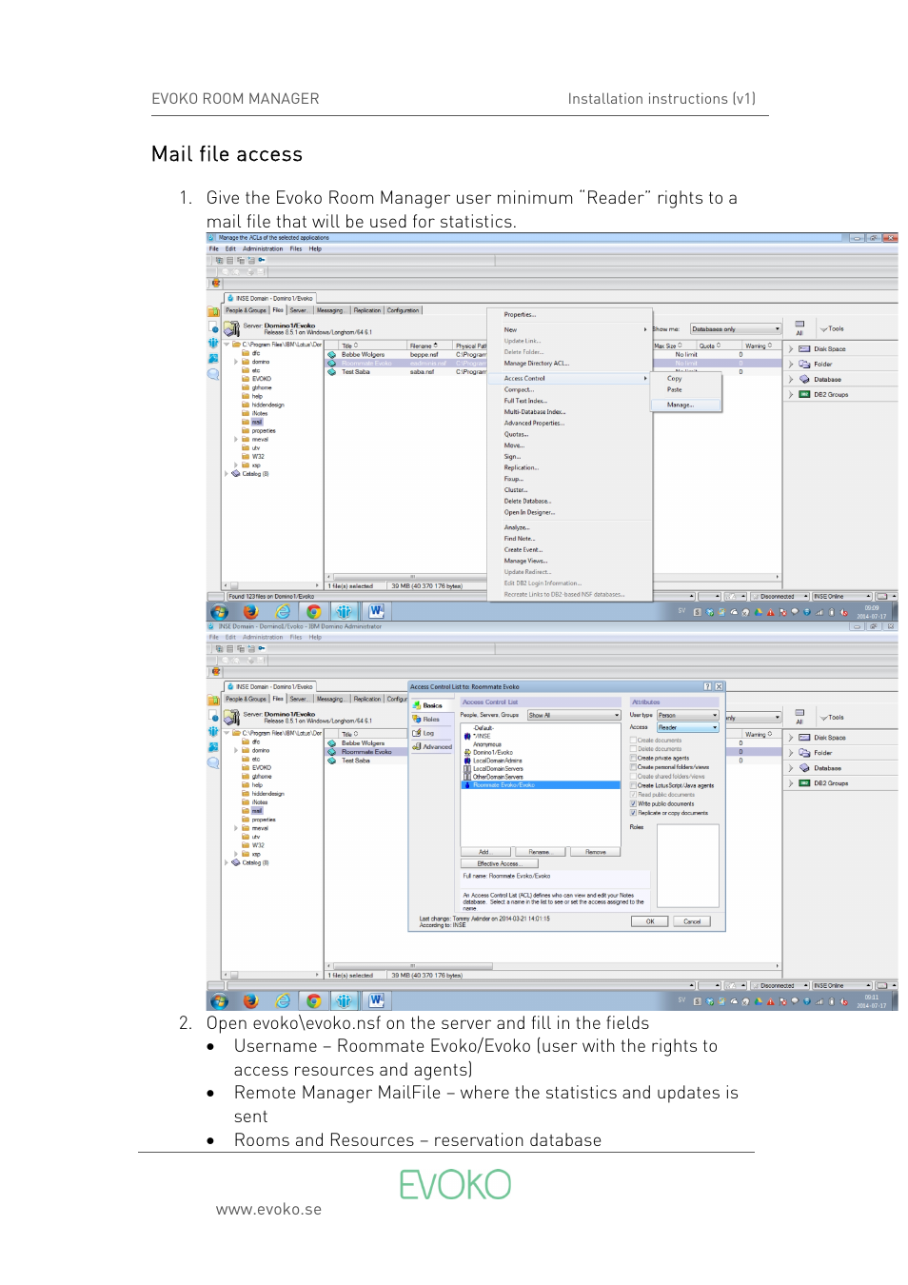Click the Add... button
The height and width of the screenshot is (1285, 908).
pyautogui.click(x=485, y=852)
